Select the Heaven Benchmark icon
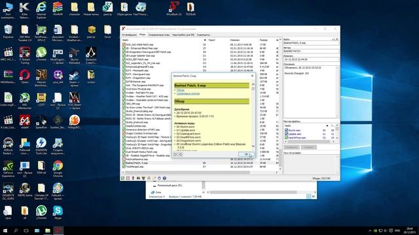Image resolution: width=419 pixels, height=235 pixels. coord(41,78)
